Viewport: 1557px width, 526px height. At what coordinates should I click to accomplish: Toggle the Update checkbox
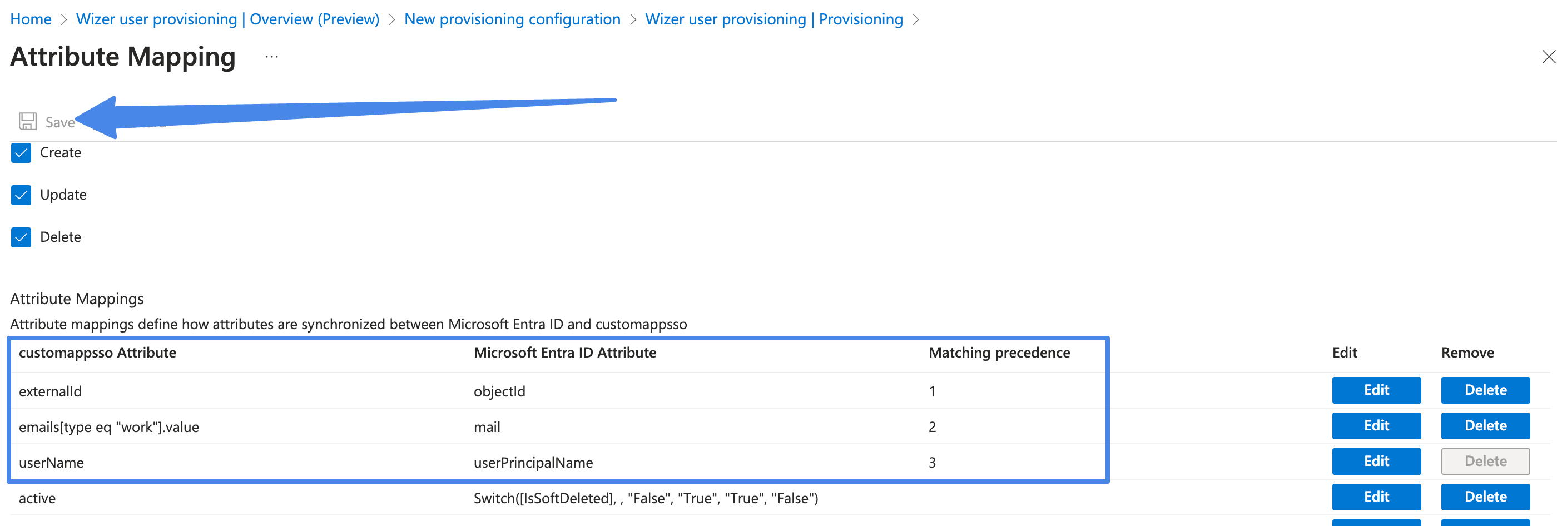(x=21, y=195)
